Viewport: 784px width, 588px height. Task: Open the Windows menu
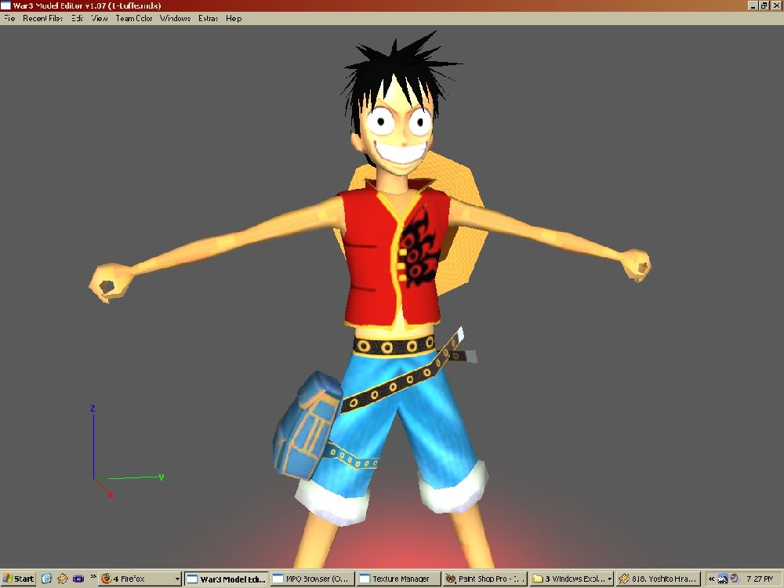[x=175, y=19]
